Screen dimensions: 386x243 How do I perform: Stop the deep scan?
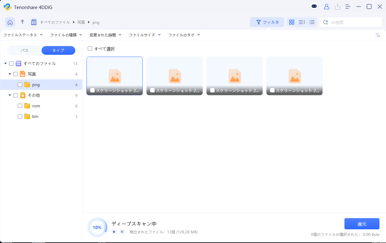pos(114,232)
